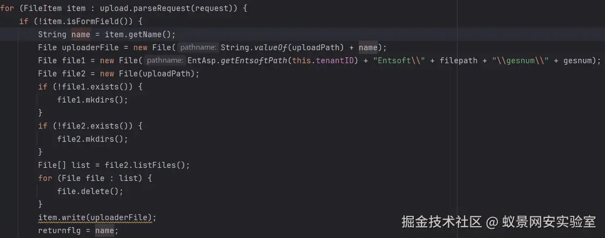This screenshot has width=605, height=238.
Task: Click the pathname hint before String.valueOf
Action: coord(198,47)
